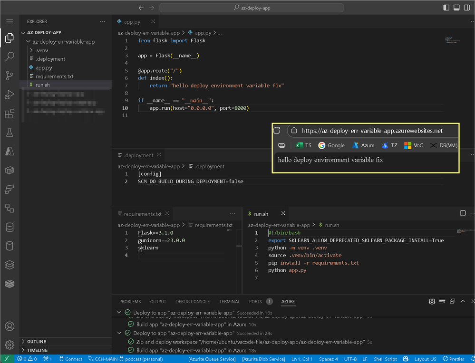Open the Accounts menu icon

tap(10, 326)
